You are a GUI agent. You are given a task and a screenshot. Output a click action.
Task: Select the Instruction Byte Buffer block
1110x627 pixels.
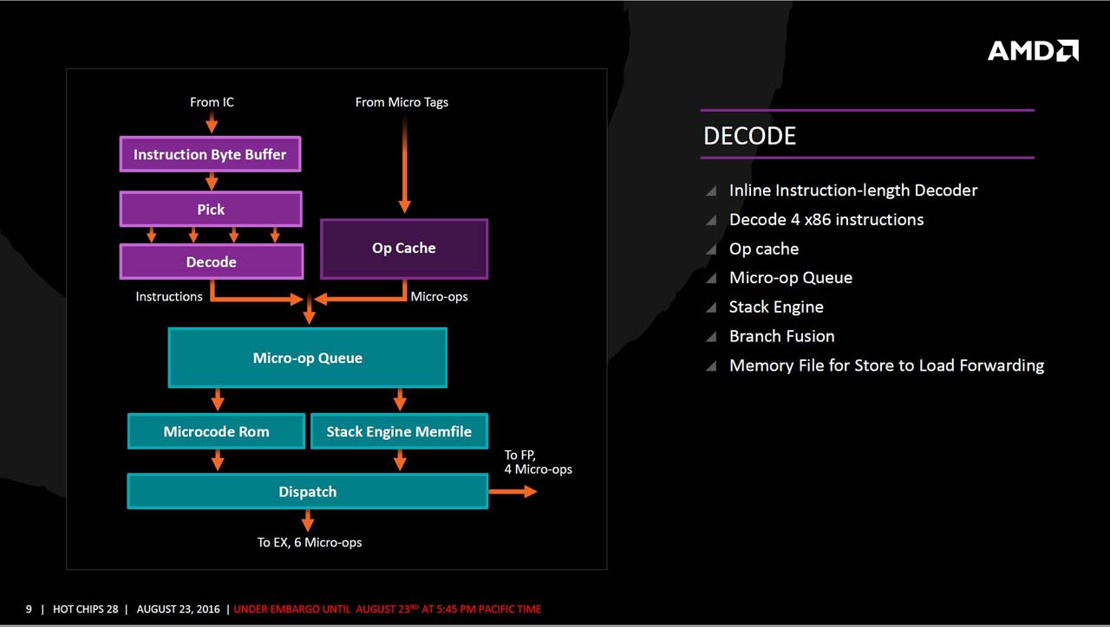tap(210, 155)
